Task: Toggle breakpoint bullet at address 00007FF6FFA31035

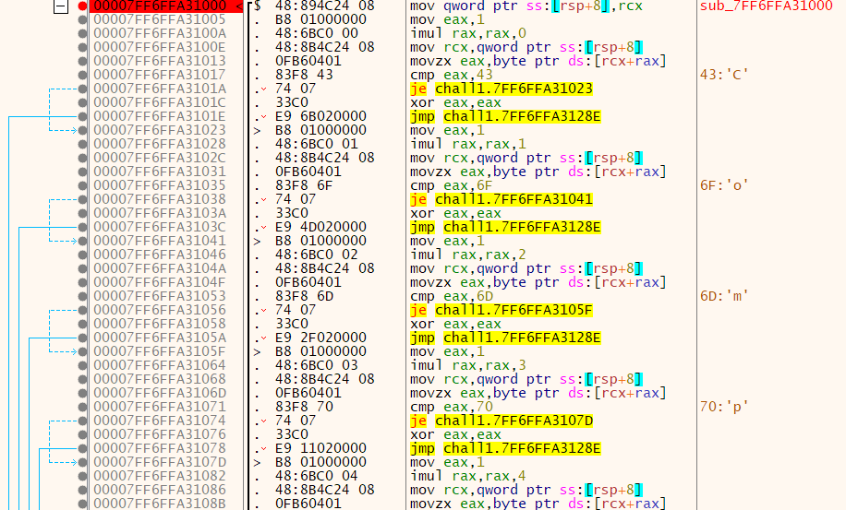Action: click(82, 185)
